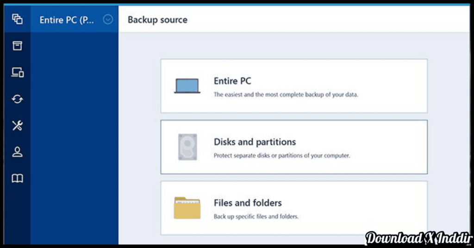
Task: Click the hard disk icon for Disks
Action: 187,147
